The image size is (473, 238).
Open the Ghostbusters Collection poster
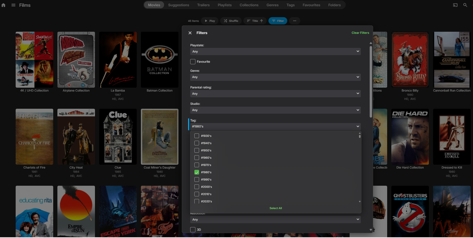point(410,211)
